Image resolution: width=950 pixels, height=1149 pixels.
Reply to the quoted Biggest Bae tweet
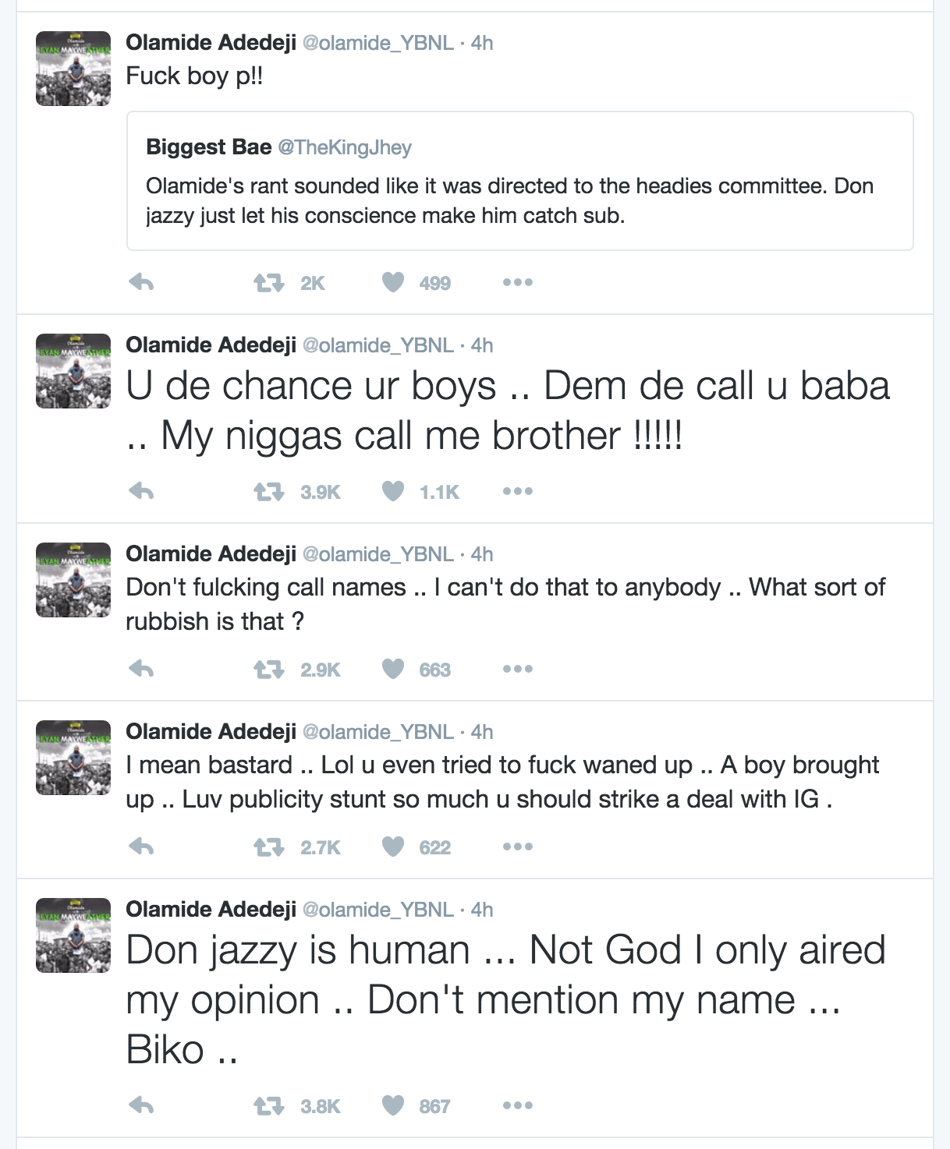point(141,282)
